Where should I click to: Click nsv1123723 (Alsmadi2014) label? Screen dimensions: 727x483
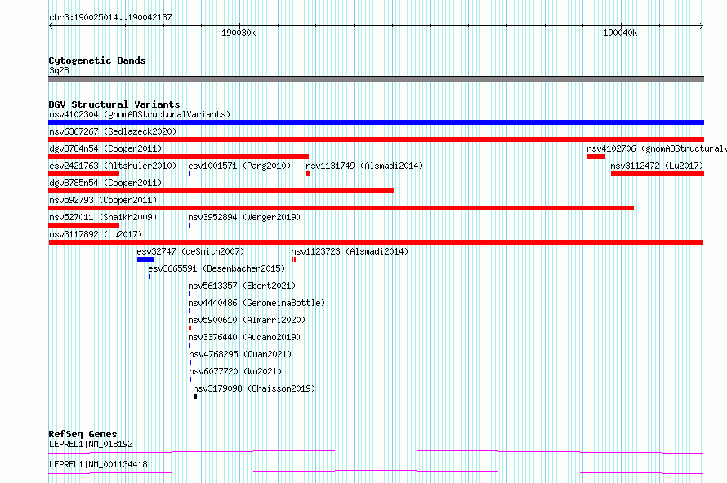pos(350,251)
